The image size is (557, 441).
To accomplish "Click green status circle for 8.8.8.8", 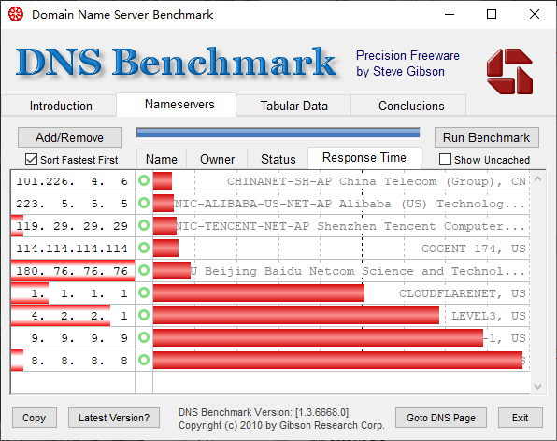I will click(x=144, y=360).
